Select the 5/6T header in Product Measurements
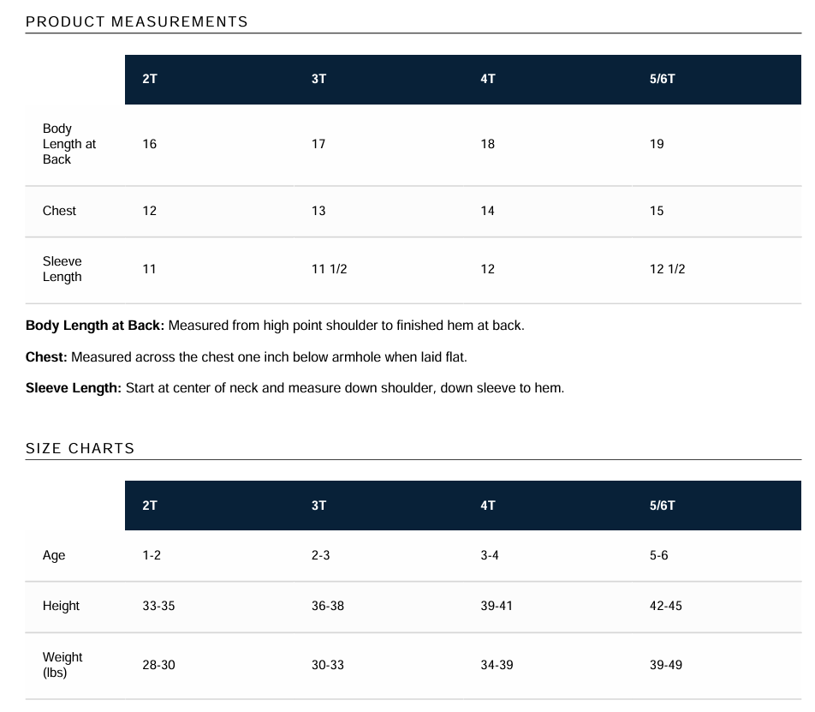Viewport: 815px width, 712px height. click(x=663, y=79)
